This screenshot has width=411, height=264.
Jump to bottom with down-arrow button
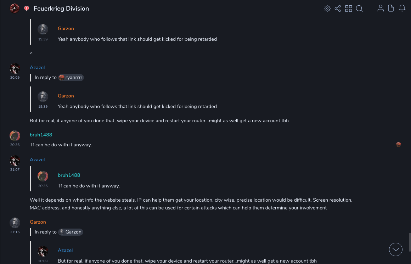[x=396, y=249]
